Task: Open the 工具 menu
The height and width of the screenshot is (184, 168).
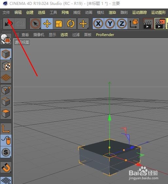Action: (x=53, y=12)
